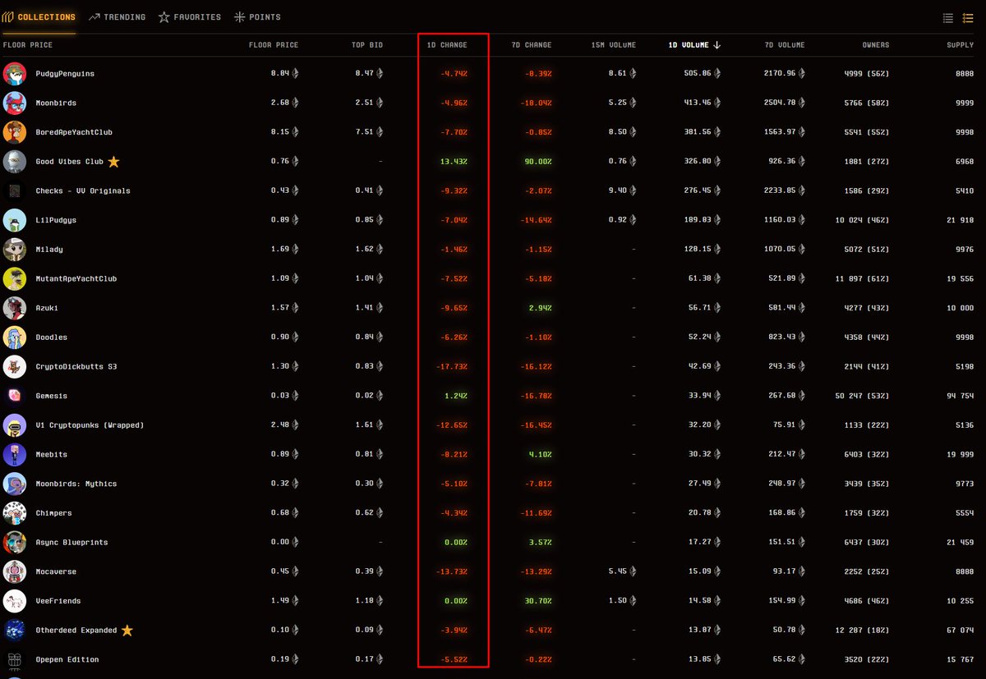The width and height of the screenshot is (986, 679).
Task: Click the CryptoDickbutts S3 avatar
Action: click(15, 366)
